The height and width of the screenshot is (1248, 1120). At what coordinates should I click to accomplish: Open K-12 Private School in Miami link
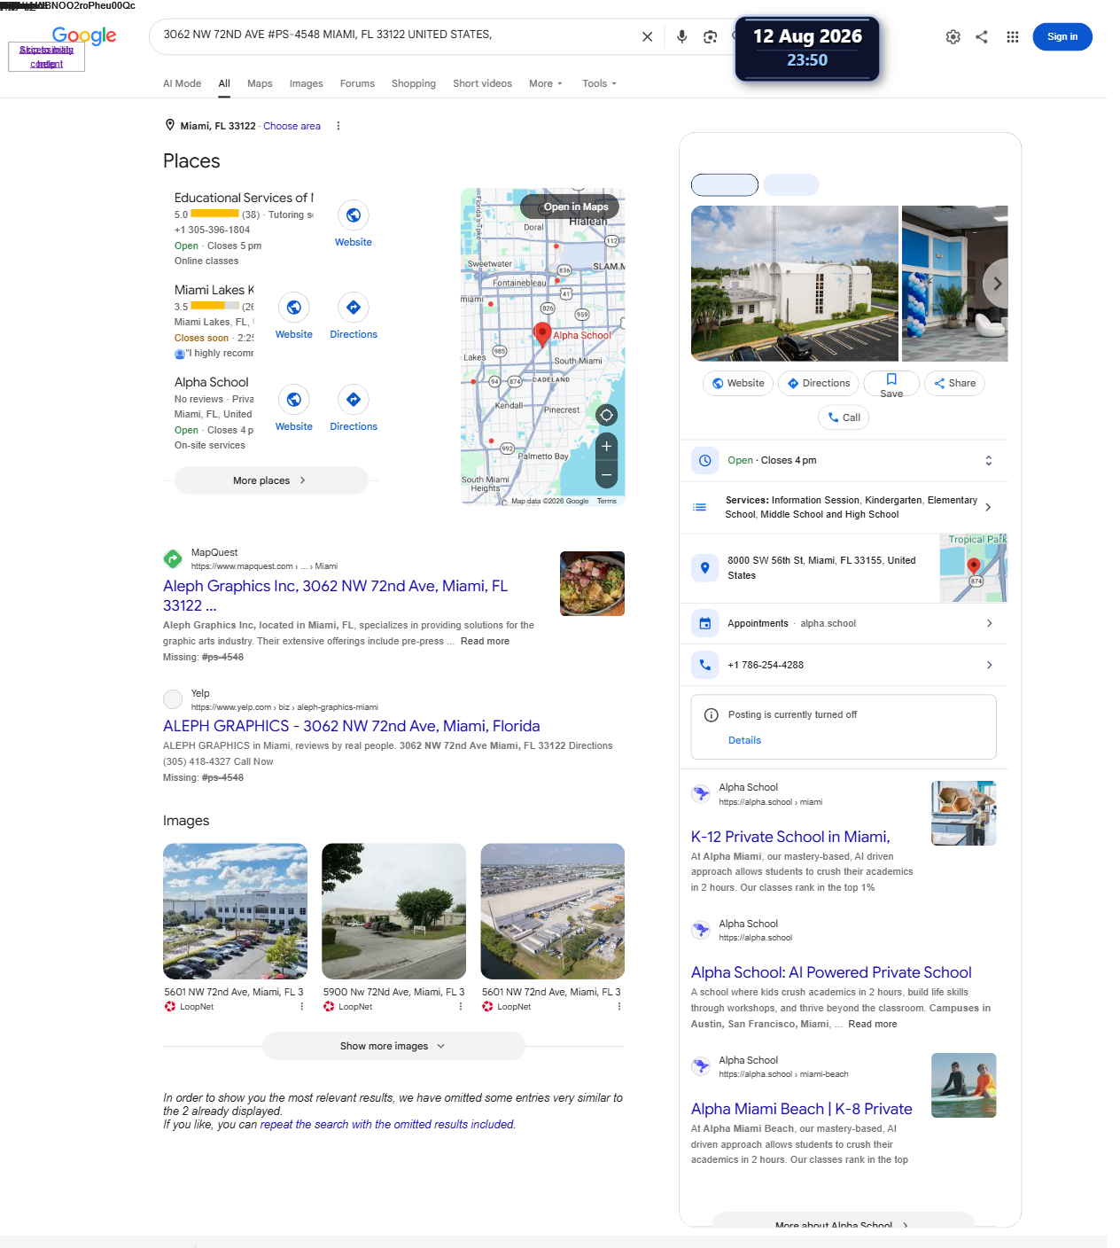790,837
